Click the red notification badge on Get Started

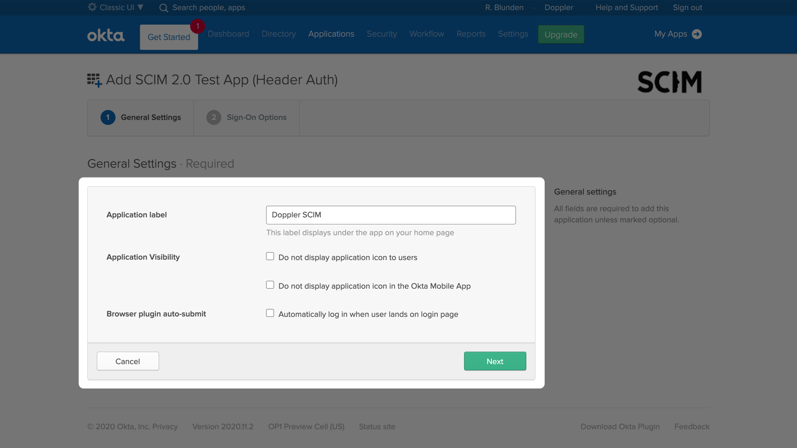coord(198,26)
